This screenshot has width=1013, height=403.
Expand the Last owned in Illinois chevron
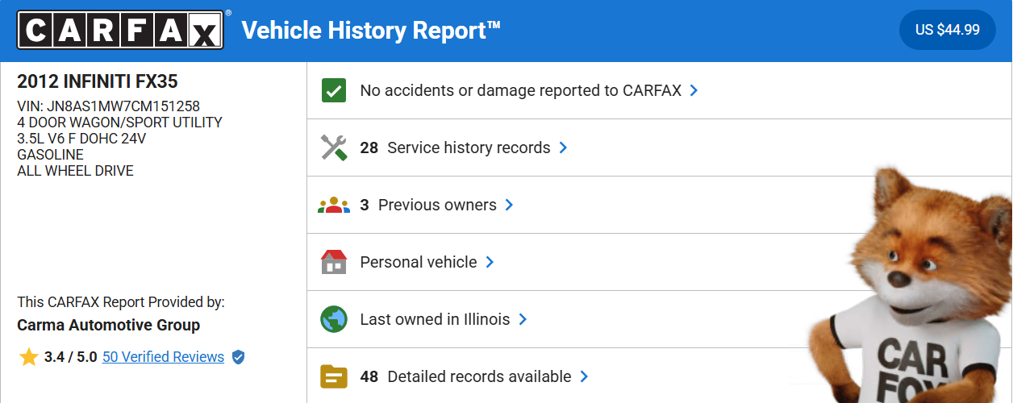523,319
